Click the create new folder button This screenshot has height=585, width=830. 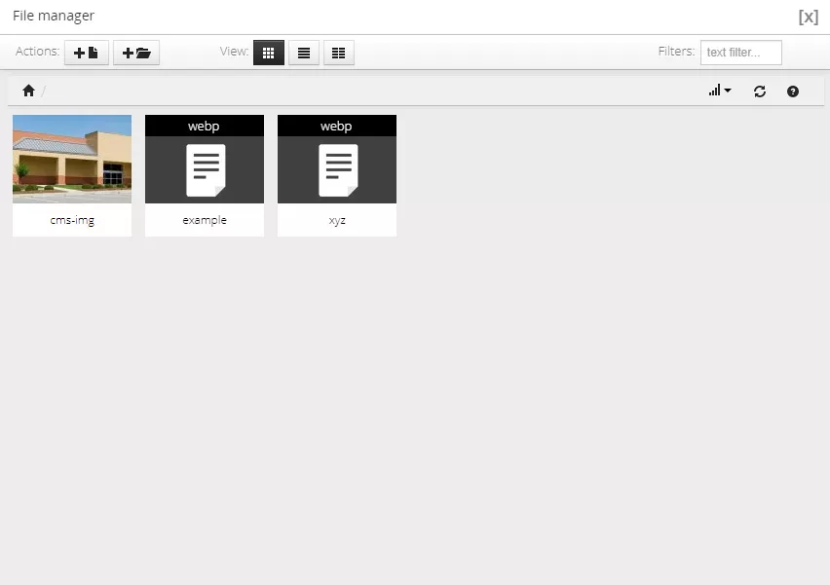tap(136, 53)
